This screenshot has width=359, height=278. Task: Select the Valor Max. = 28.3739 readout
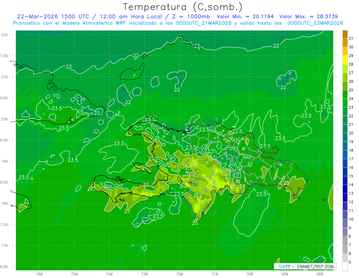[308, 16]
